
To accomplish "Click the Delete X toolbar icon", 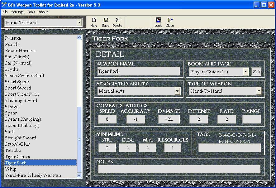I will pyautogui.click(x=117, y=20).
